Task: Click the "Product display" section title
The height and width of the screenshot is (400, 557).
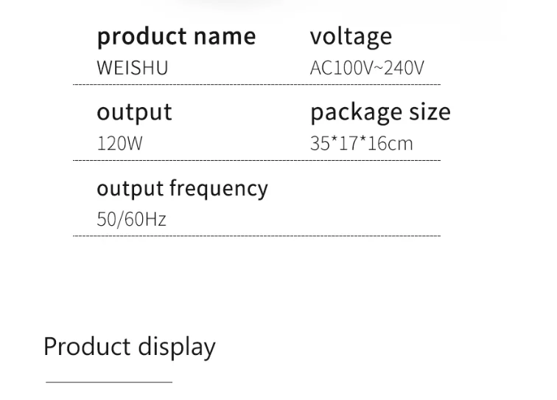Action: (x=130, y=347)
